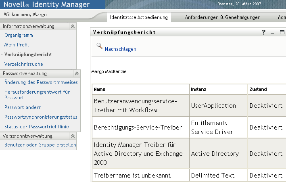Open Passwortsynchronisierungsstatus page
The image size is (286, 182).
[x=41, y=117]
